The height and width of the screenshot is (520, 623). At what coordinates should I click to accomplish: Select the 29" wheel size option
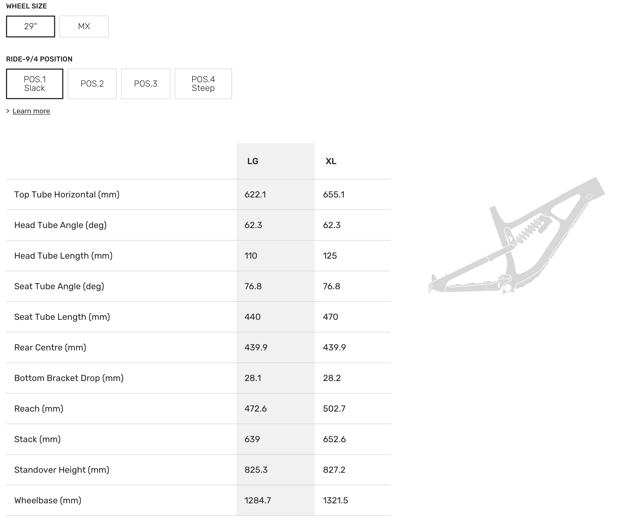click(x=31, y=26)
